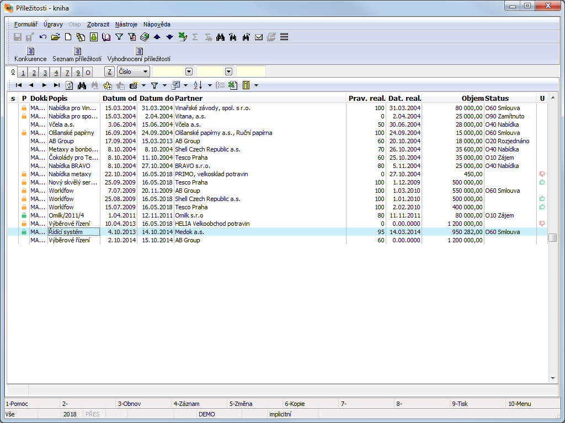The height and width of the screenshot is (423, 565).
Task: Click the undo arrow icon in toolbar
Action: coord(43,37)
